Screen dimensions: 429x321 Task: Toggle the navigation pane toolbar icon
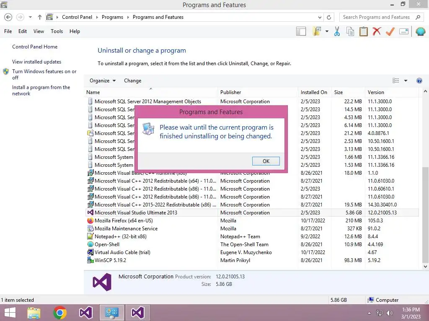301,31
